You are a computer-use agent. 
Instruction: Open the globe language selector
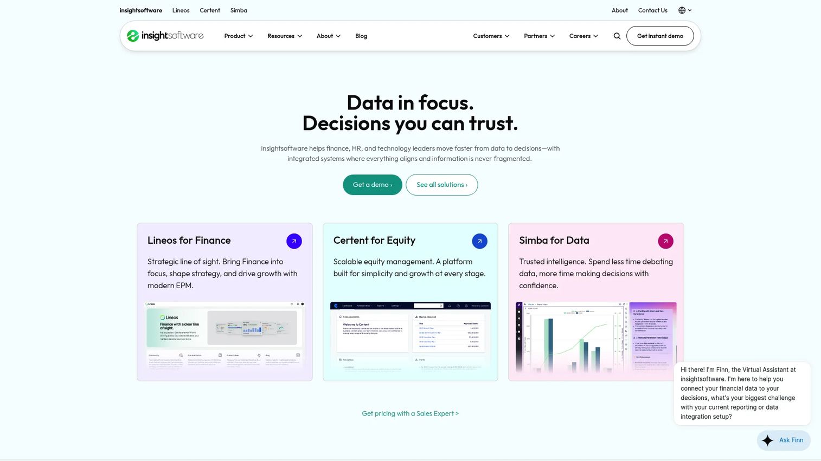tap(685, 10)
